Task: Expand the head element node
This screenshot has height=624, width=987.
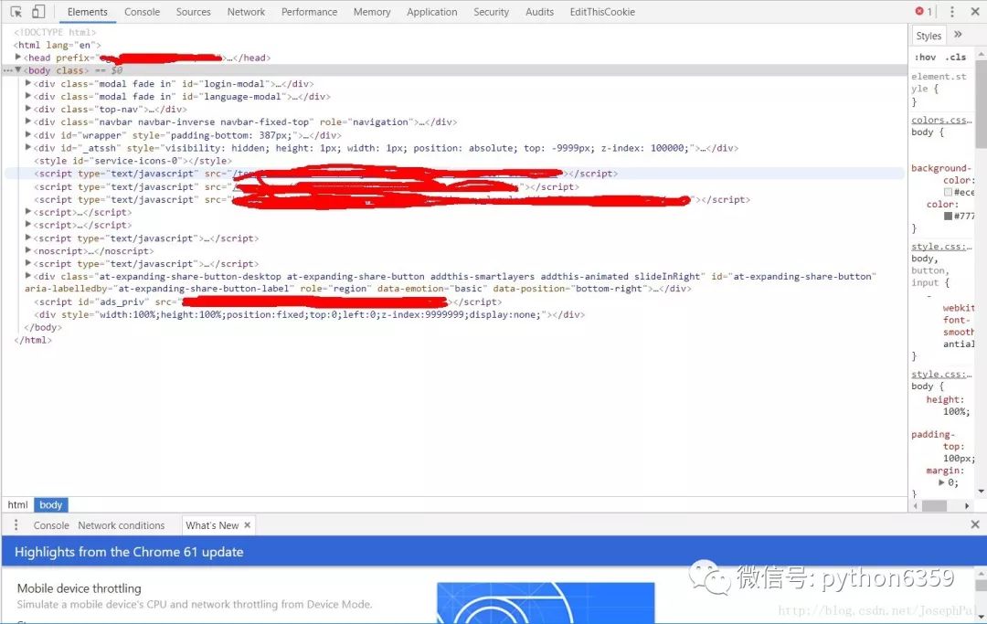Action: (18, 58)
